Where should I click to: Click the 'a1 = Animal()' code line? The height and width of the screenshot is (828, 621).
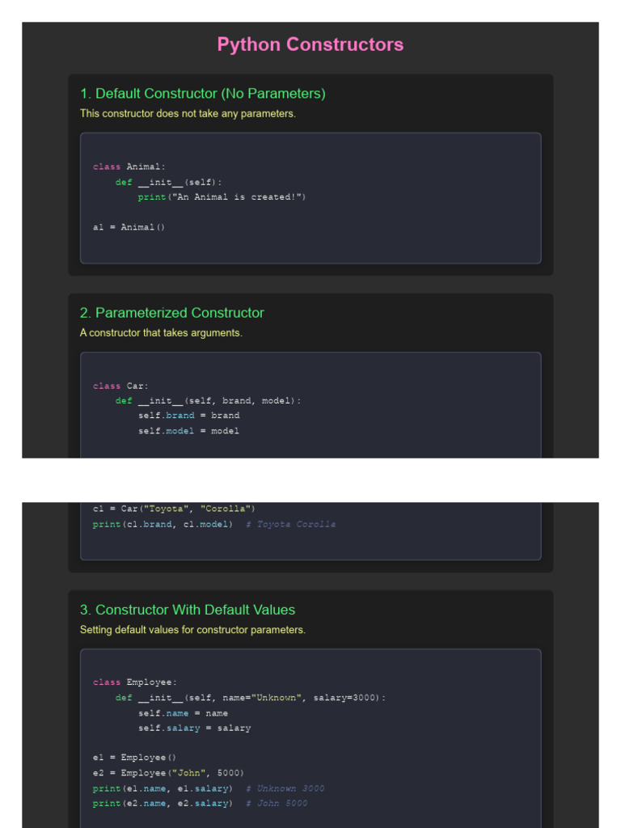pos(129,227)
